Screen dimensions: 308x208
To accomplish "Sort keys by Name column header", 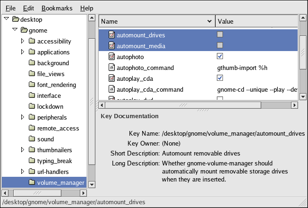I will [156, 21].
